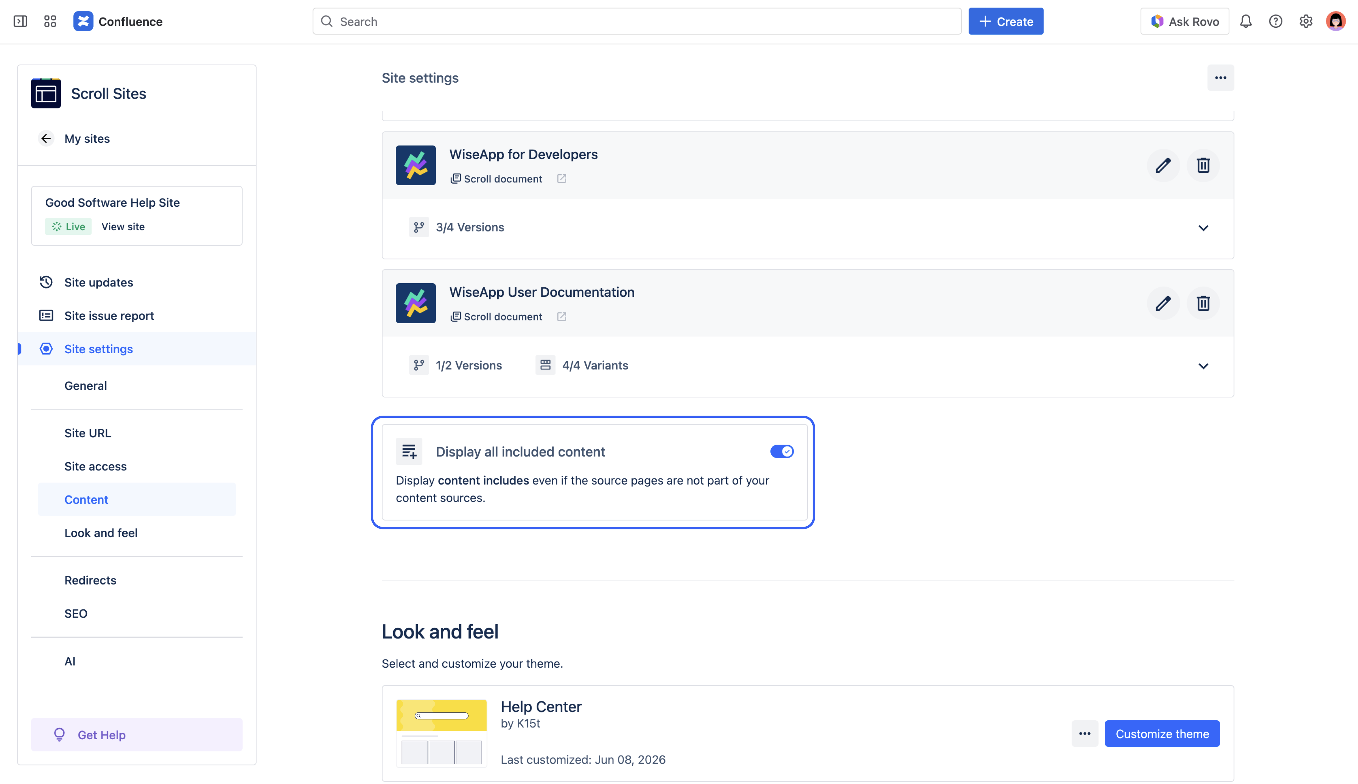1358x784 pixels.
Task: Click the Live status badge
Action: click(68, 227)
